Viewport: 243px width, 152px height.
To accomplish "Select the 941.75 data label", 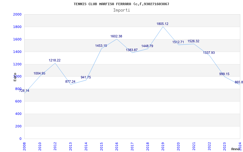I will tap(86, 77).
